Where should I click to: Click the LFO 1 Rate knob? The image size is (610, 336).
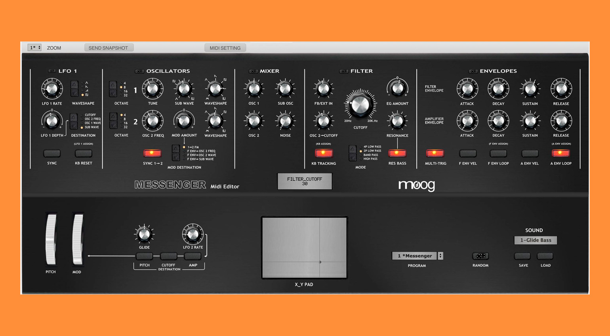pos(52,89)
